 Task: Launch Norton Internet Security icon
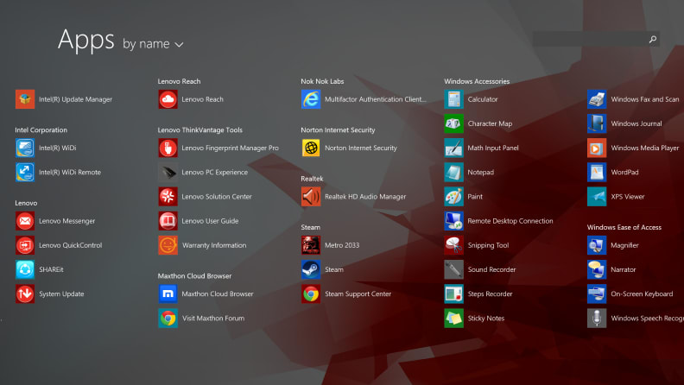click(x=311, y=148)
